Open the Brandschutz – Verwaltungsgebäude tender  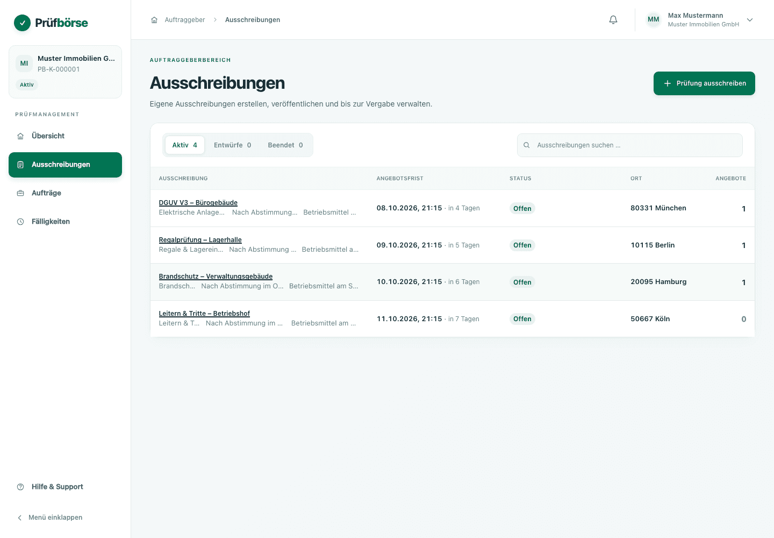click(x=216, y=277)
